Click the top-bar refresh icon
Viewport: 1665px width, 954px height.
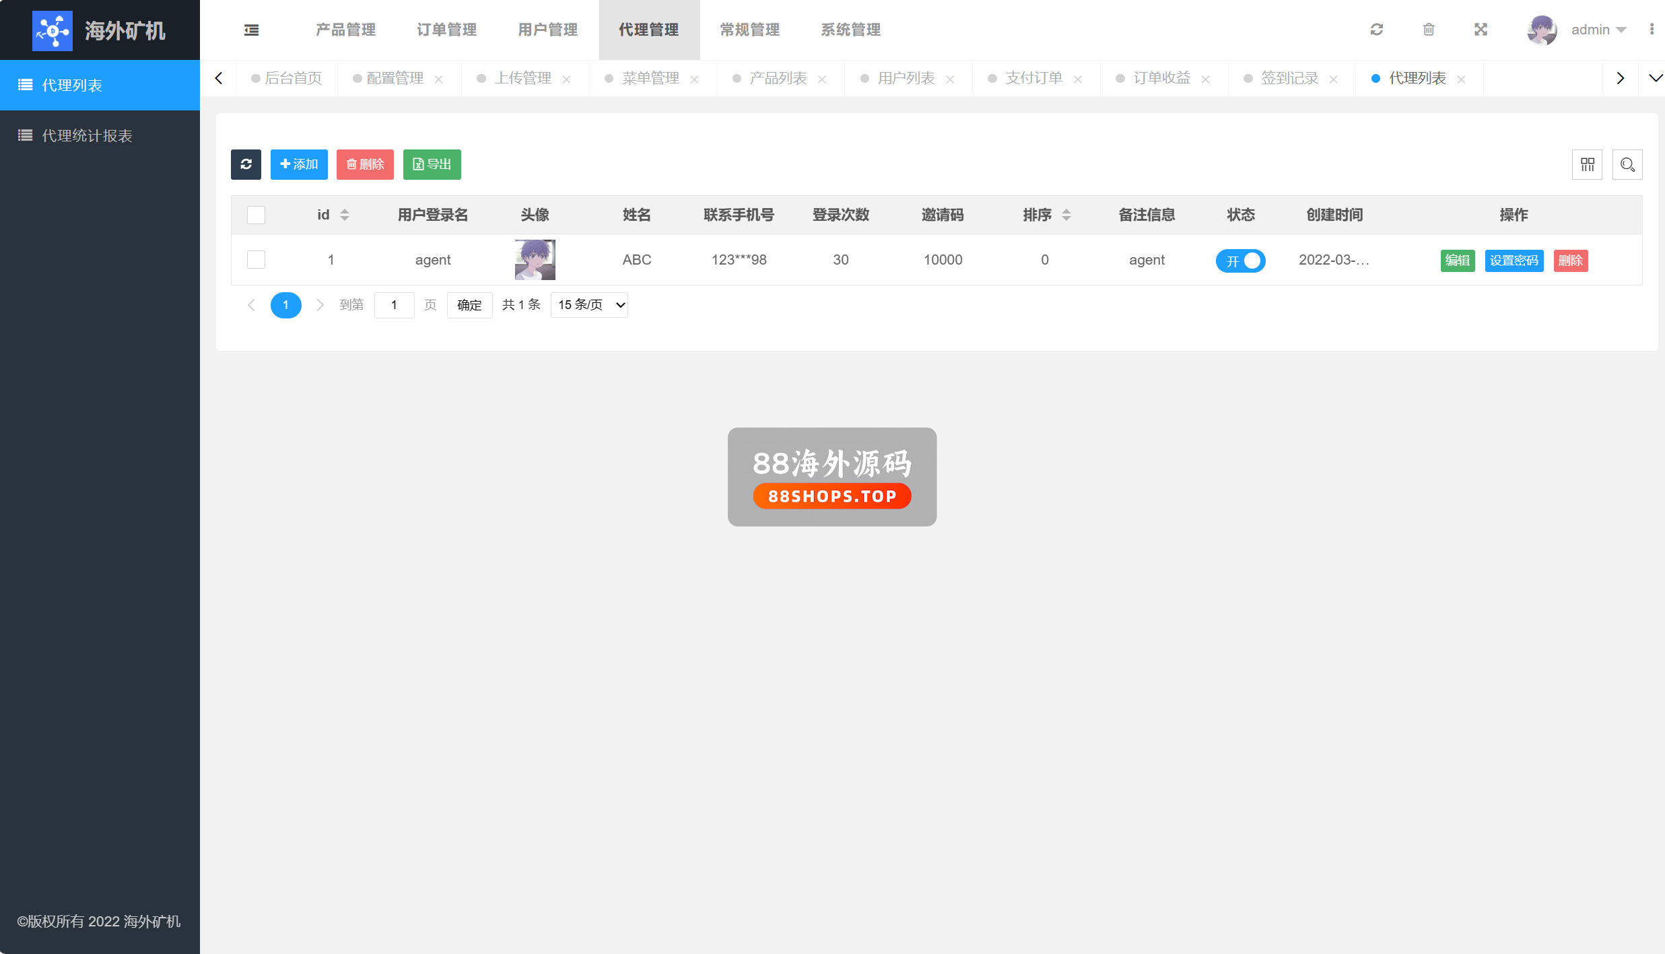pyautogui.click(x=1377, y=30)
